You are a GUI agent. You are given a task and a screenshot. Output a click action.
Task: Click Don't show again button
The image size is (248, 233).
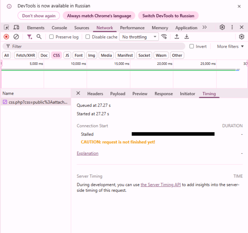click(39, 16)
